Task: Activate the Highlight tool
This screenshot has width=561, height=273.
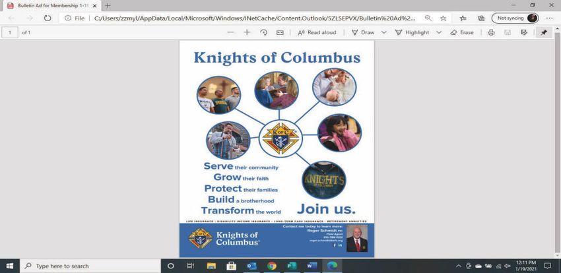Action: click(x=412, y=32)
